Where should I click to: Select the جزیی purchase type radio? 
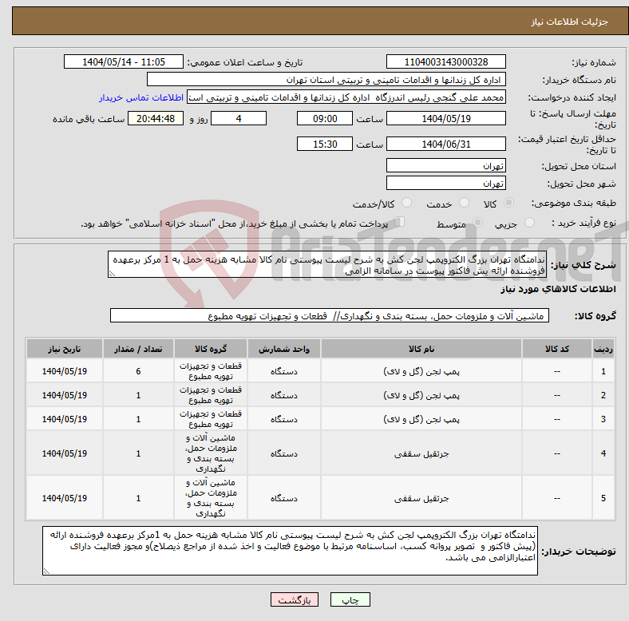pyautogui.click(x=529, y=222)
